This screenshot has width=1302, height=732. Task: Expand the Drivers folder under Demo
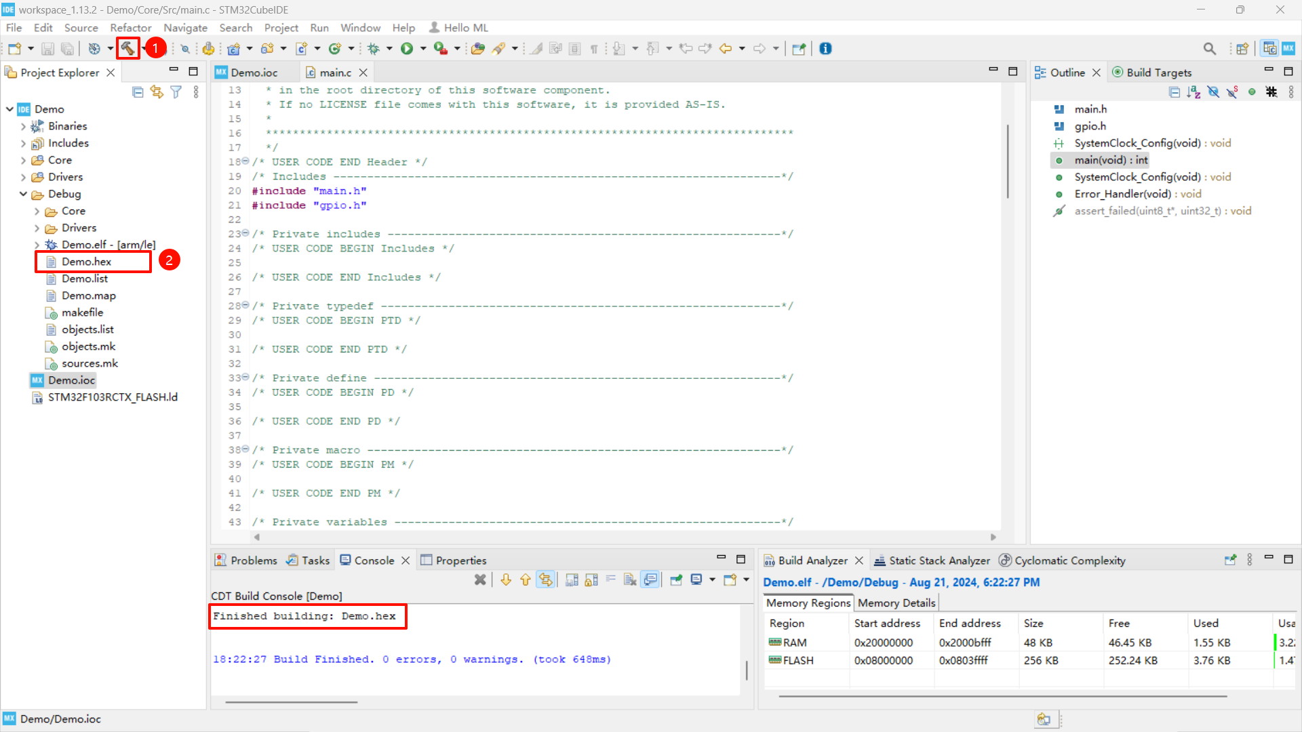point(24,177)
